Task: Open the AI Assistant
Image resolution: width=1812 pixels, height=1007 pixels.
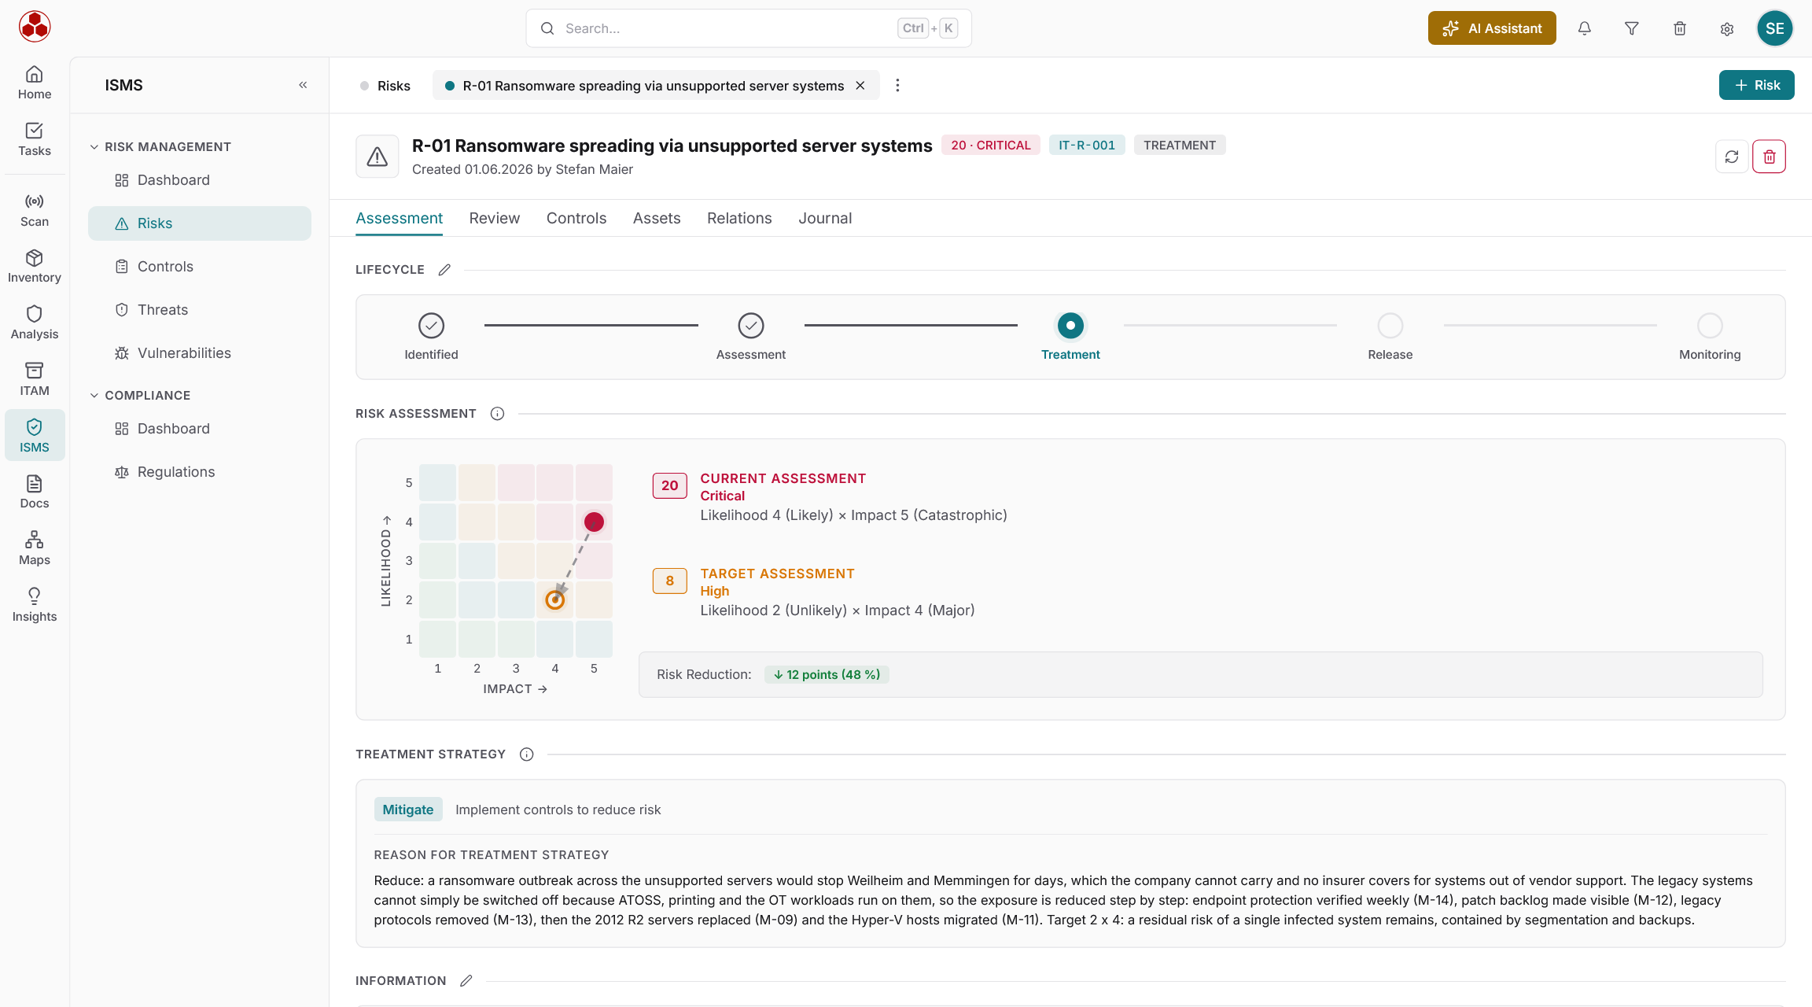Action: 1492,28
